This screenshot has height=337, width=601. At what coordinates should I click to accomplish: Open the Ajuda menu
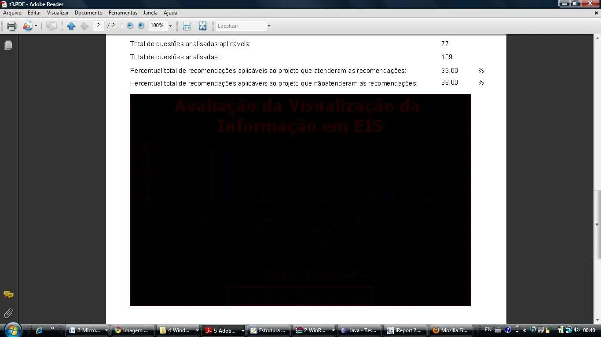(x=170, y=13)
